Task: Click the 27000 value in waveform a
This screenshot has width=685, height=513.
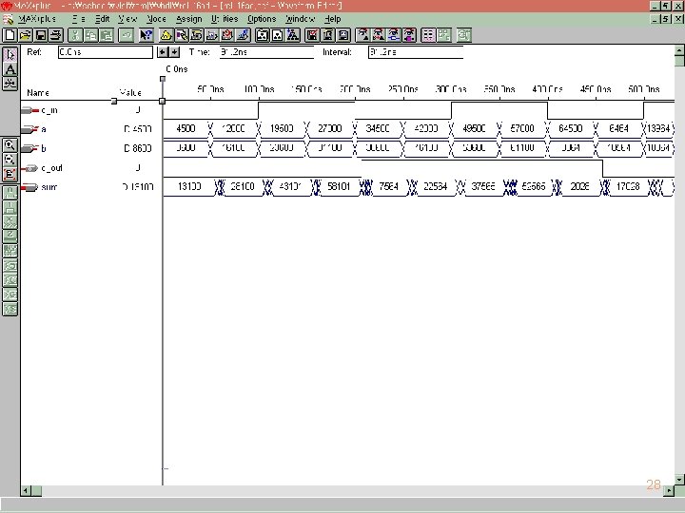Action: click(329, 128)
